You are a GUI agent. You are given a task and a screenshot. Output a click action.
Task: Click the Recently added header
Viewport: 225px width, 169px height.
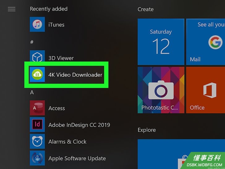49,9
